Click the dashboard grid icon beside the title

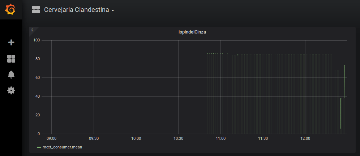tap(36, 10)
